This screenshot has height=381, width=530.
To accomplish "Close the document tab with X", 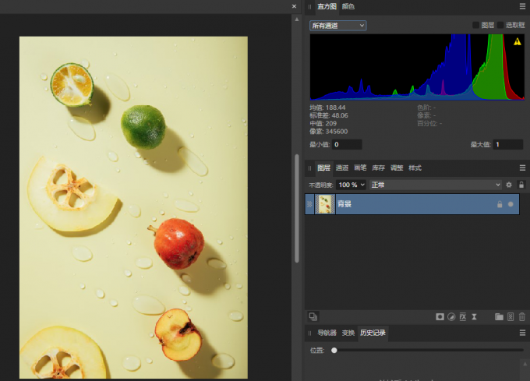I will (x=294, y=6).
